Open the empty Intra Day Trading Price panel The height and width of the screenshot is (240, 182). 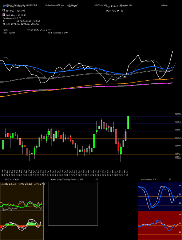pyautogui.click(x=73, y=204)
